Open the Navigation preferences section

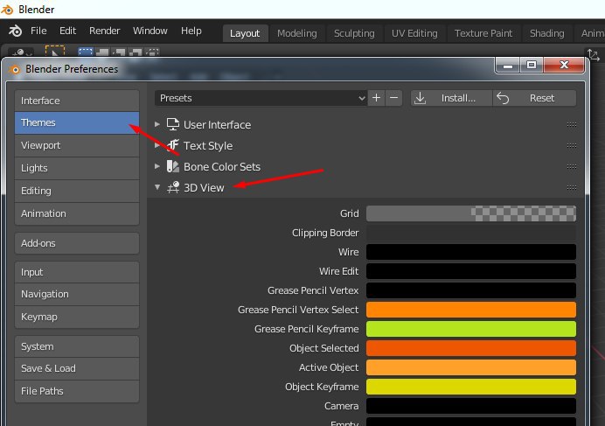(77, 294)
